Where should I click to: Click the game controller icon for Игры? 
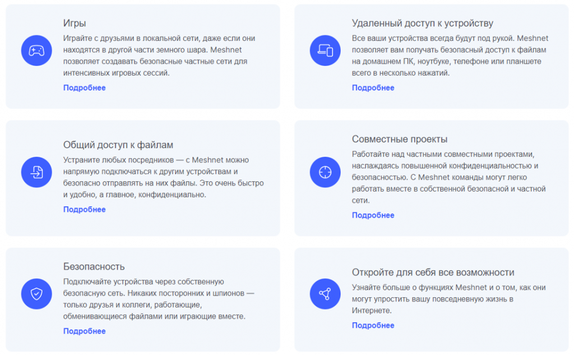36,51
